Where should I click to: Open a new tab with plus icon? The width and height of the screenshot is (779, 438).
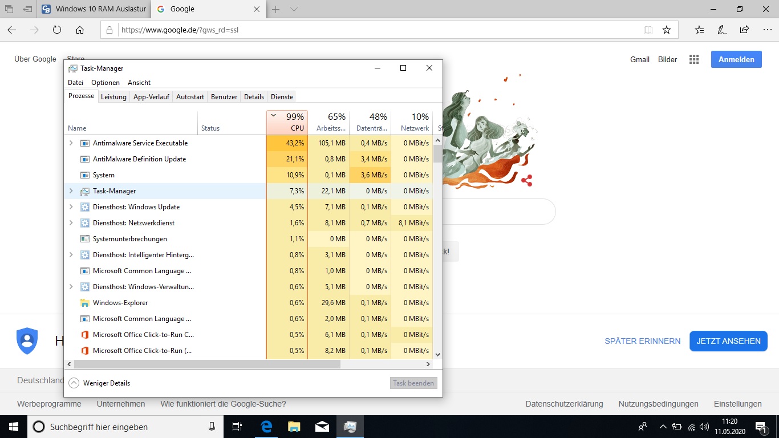pyautogui.click(x=276, y=9)
